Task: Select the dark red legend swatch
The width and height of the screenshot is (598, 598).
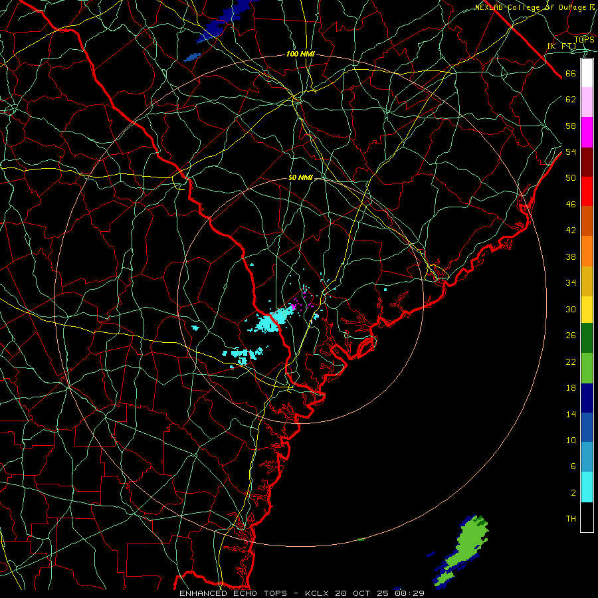Action: click(587, 162)
